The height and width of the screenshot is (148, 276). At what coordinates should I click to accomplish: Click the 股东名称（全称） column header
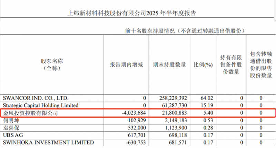52,65
